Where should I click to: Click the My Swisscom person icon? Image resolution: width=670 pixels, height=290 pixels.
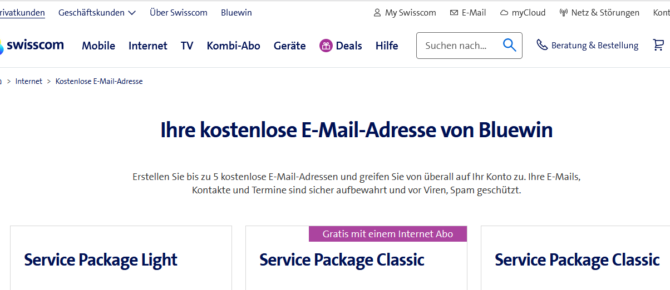coord(377,13)
